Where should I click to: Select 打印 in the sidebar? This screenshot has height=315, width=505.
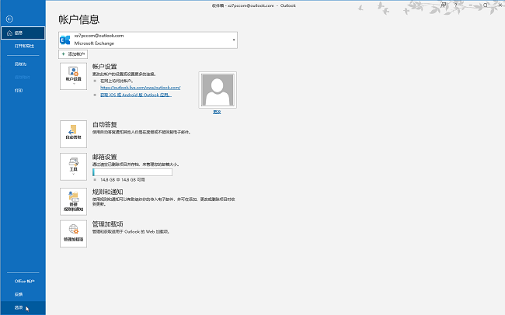[19, 90]
